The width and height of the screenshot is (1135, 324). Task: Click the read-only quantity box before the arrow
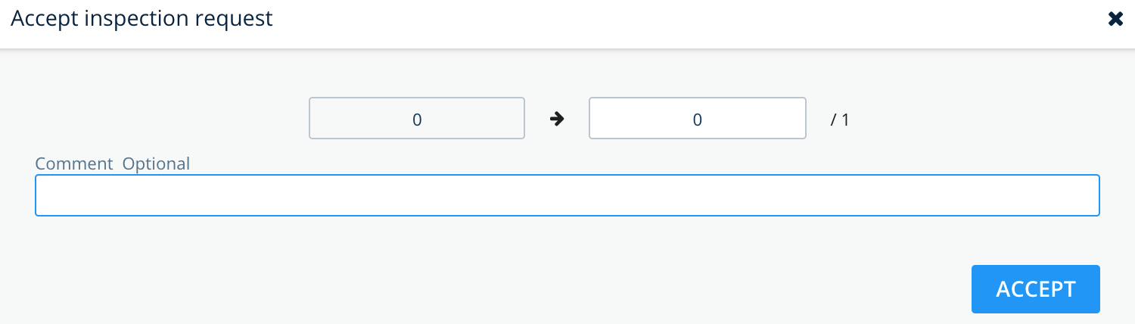pyautogui.click(x=417, y=118)
